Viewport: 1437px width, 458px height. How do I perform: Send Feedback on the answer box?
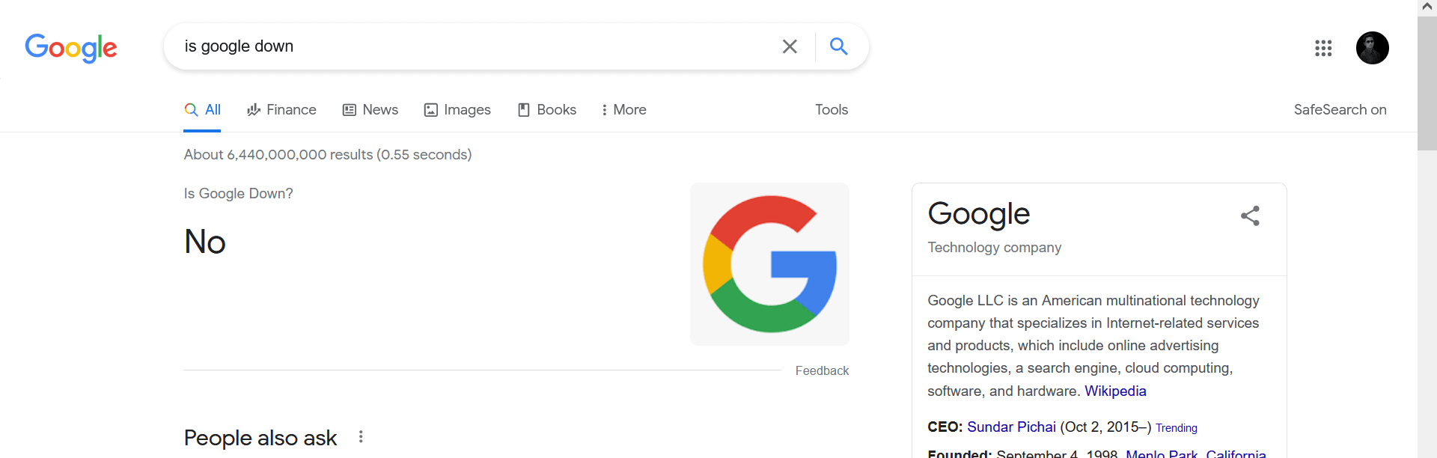pyautogui.click(x=822, y=370)
